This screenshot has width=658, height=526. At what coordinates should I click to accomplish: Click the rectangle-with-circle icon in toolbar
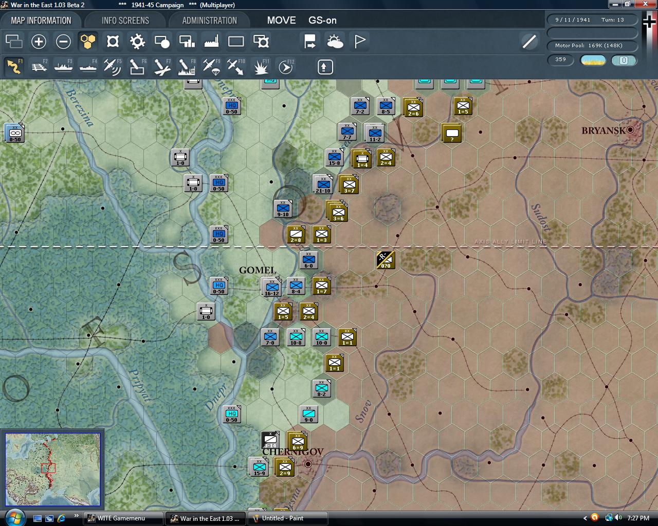(162, 42)
